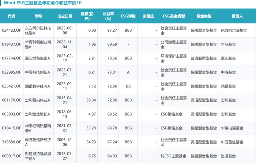
Task: Click manager 中海基金
Action: [x=228, y=72]
